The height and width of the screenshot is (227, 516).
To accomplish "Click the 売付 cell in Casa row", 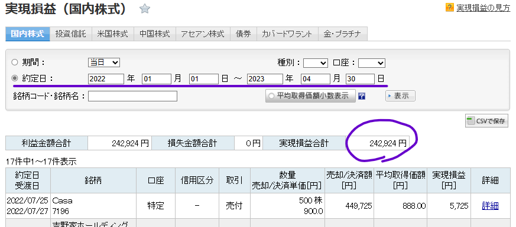I will (234, 206).
